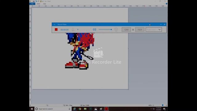Click the zoom out button in Paint

[x=153, y=105]
